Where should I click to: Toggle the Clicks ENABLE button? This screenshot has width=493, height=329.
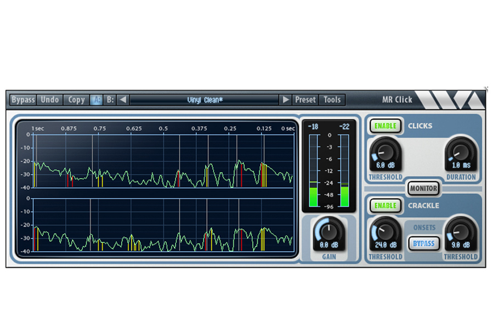[x=386, y=126]
